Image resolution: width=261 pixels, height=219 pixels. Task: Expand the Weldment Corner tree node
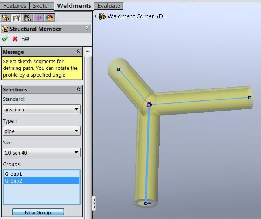click(x=96, y=16)
